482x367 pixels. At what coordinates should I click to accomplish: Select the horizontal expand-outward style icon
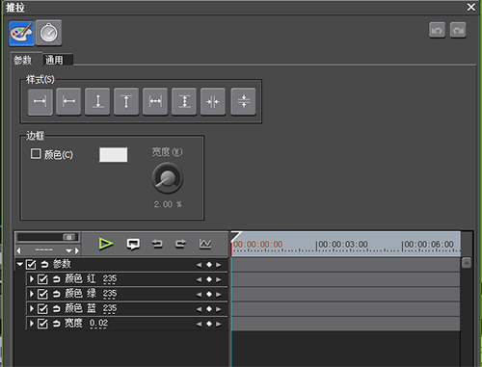click(155, 101)
